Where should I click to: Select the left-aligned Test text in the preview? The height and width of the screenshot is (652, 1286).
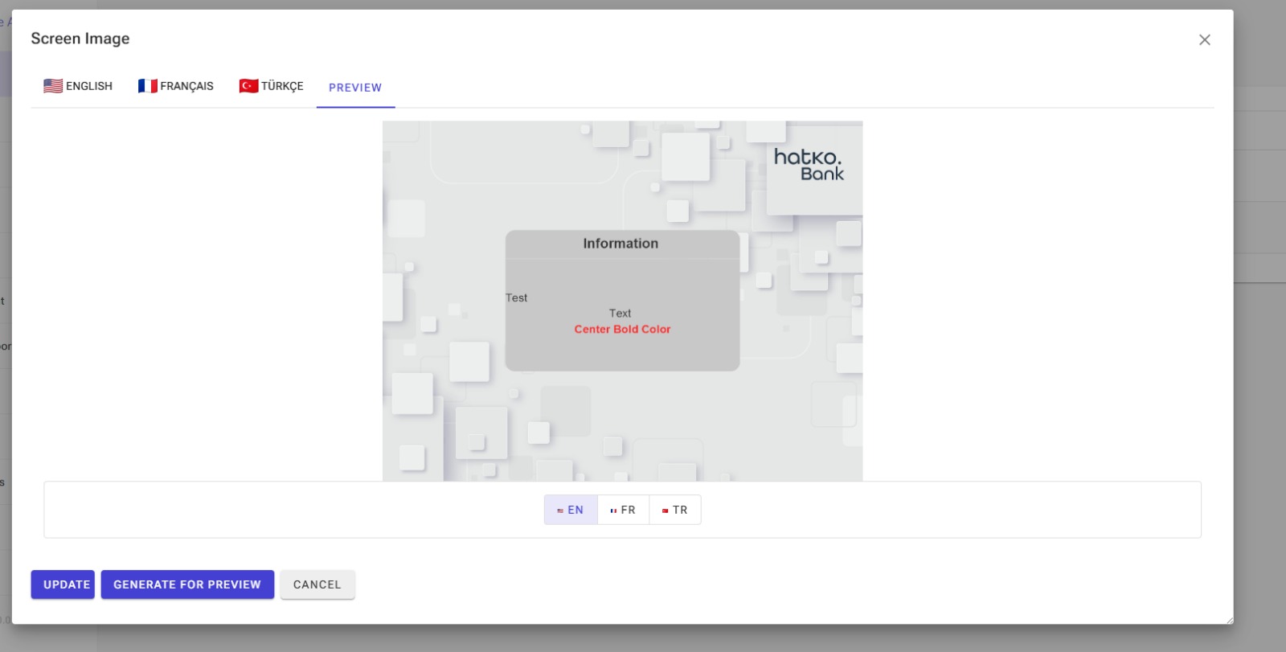[517, 298]
